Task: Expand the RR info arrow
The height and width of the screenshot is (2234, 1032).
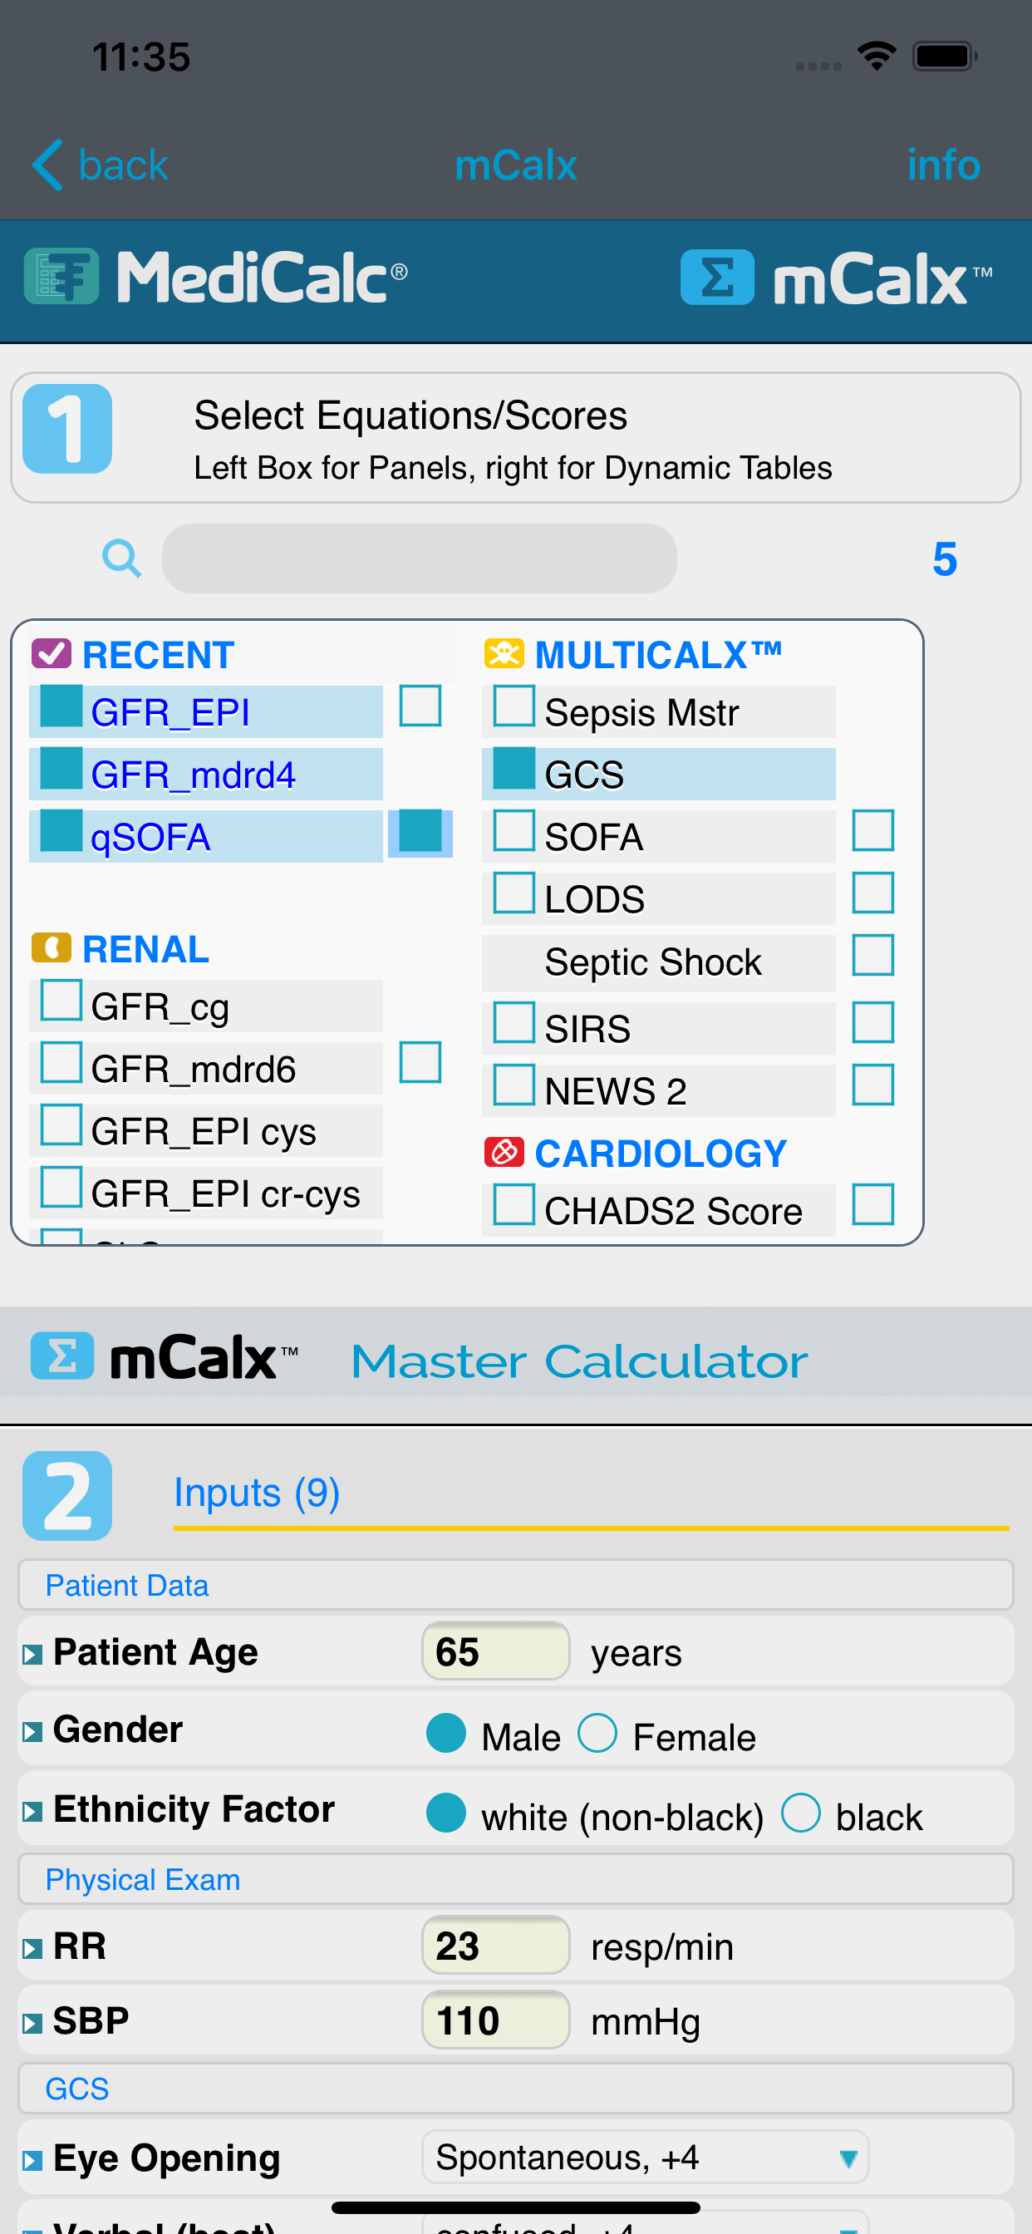Action: click(32, 1950)
